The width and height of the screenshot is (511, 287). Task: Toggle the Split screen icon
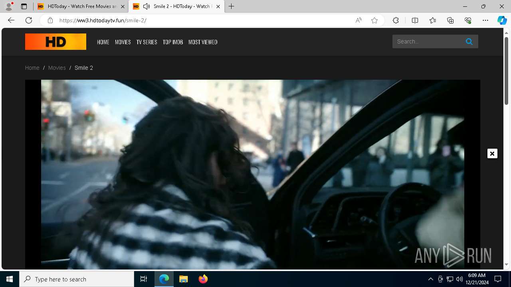coord(415,20)
